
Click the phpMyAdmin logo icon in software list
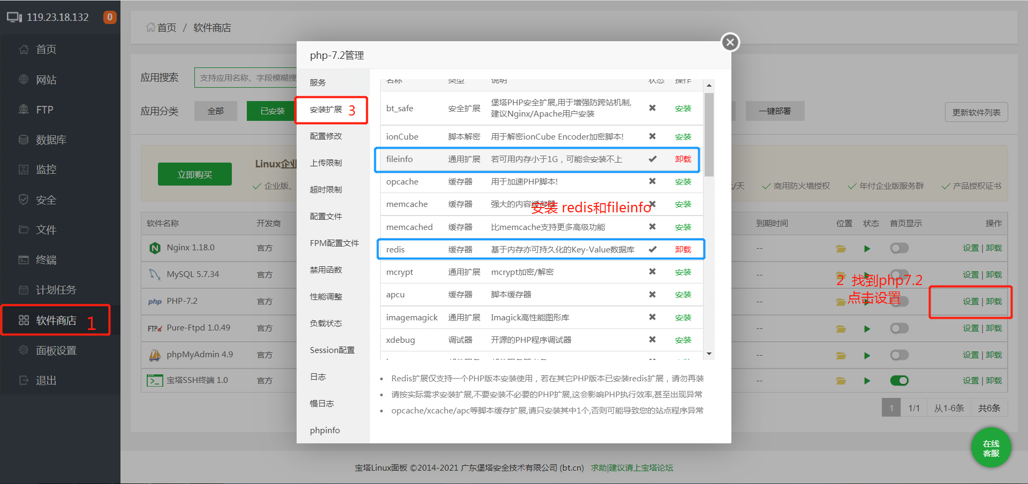(x=155, y=355)
